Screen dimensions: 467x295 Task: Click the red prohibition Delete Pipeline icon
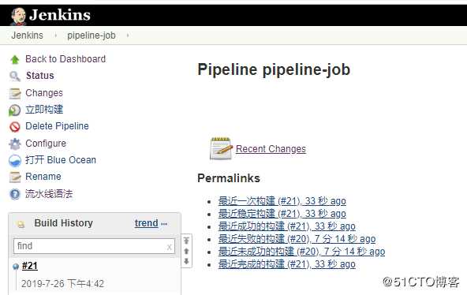pyautogui.click(x=14, y=127)
